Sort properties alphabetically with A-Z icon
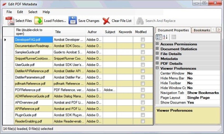The image size is (224, 134). [165, 37]
